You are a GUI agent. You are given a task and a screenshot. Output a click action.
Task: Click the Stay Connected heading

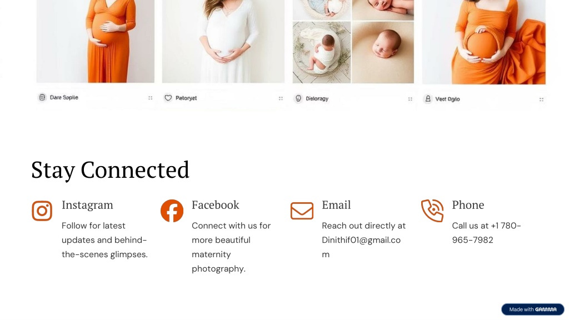coord(110,170)
